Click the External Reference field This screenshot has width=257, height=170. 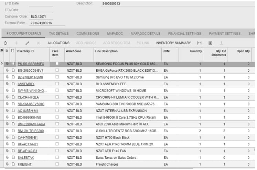(47, 23)
